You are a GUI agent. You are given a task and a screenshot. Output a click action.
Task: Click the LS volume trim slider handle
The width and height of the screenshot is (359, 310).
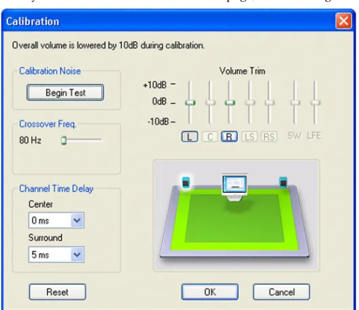(250, 102)
